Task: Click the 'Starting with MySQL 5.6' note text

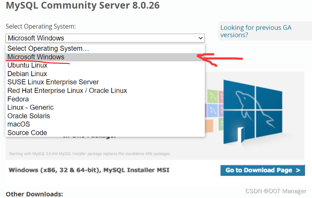Action: (90, 154)
